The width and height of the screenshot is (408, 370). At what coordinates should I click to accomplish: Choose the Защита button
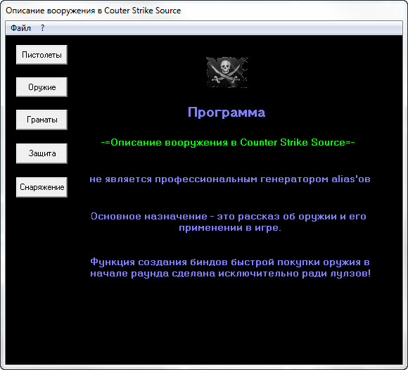tap(42, 153)
